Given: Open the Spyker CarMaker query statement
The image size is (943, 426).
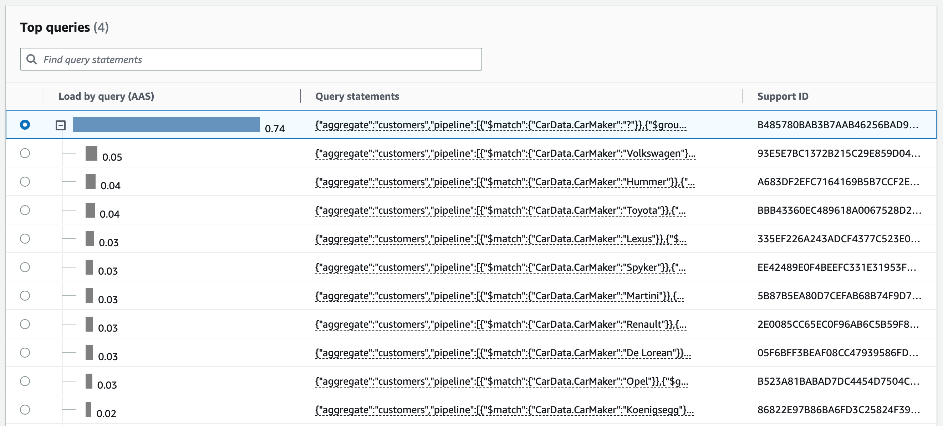Looking at the screenshot, I should coord(500,267).
